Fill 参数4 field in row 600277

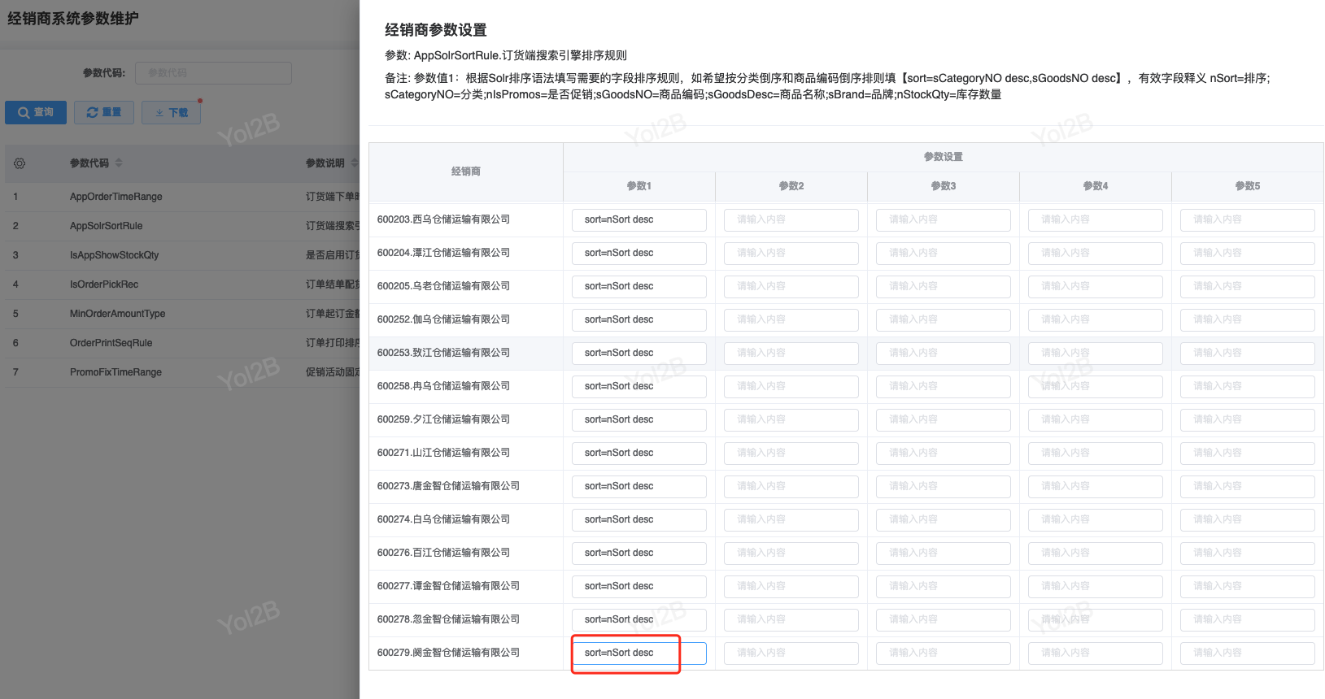click(1096, 587)
